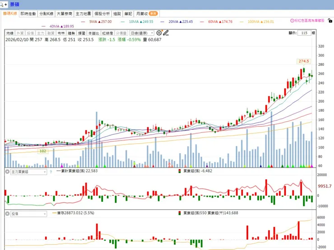Click the 庫存28873.032 (5.5%) legend
Viewport: 334px width, 250px height.
pyautogui.click(x=73, y=213)
